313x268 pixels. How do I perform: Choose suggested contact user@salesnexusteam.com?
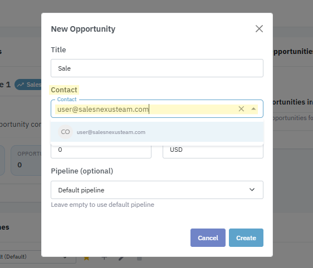(x=157, y=132)
